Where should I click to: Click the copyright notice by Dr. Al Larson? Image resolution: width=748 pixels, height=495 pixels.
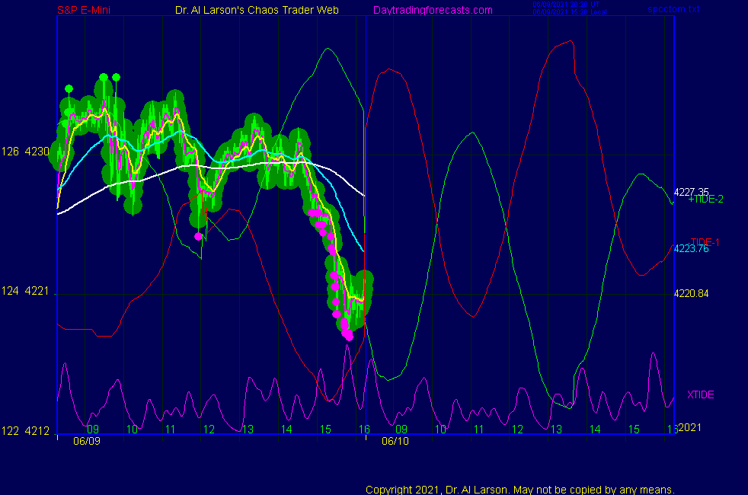pyautogui.click(x=520, y=490)
